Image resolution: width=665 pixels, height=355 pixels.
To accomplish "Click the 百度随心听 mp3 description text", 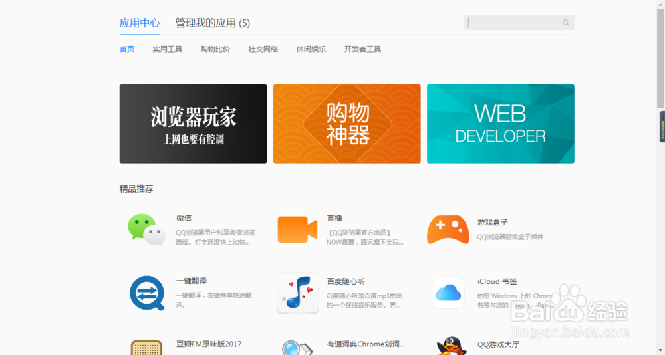I will click(x=364, y=300).
